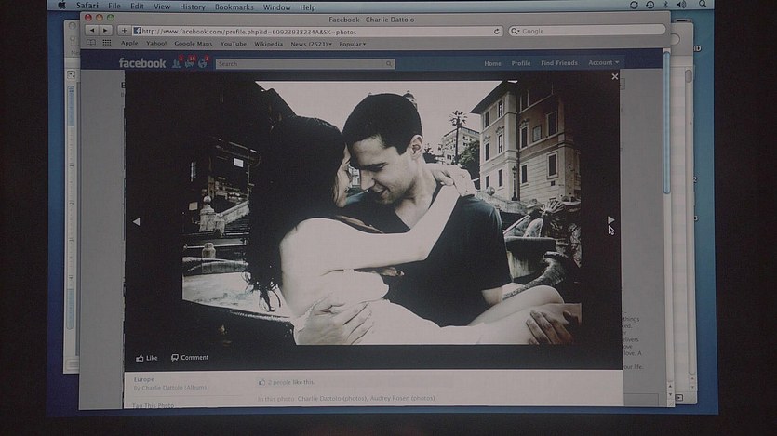Open the File menu
The width and height of the screenshot is (777, 436).
click(114, 7)
